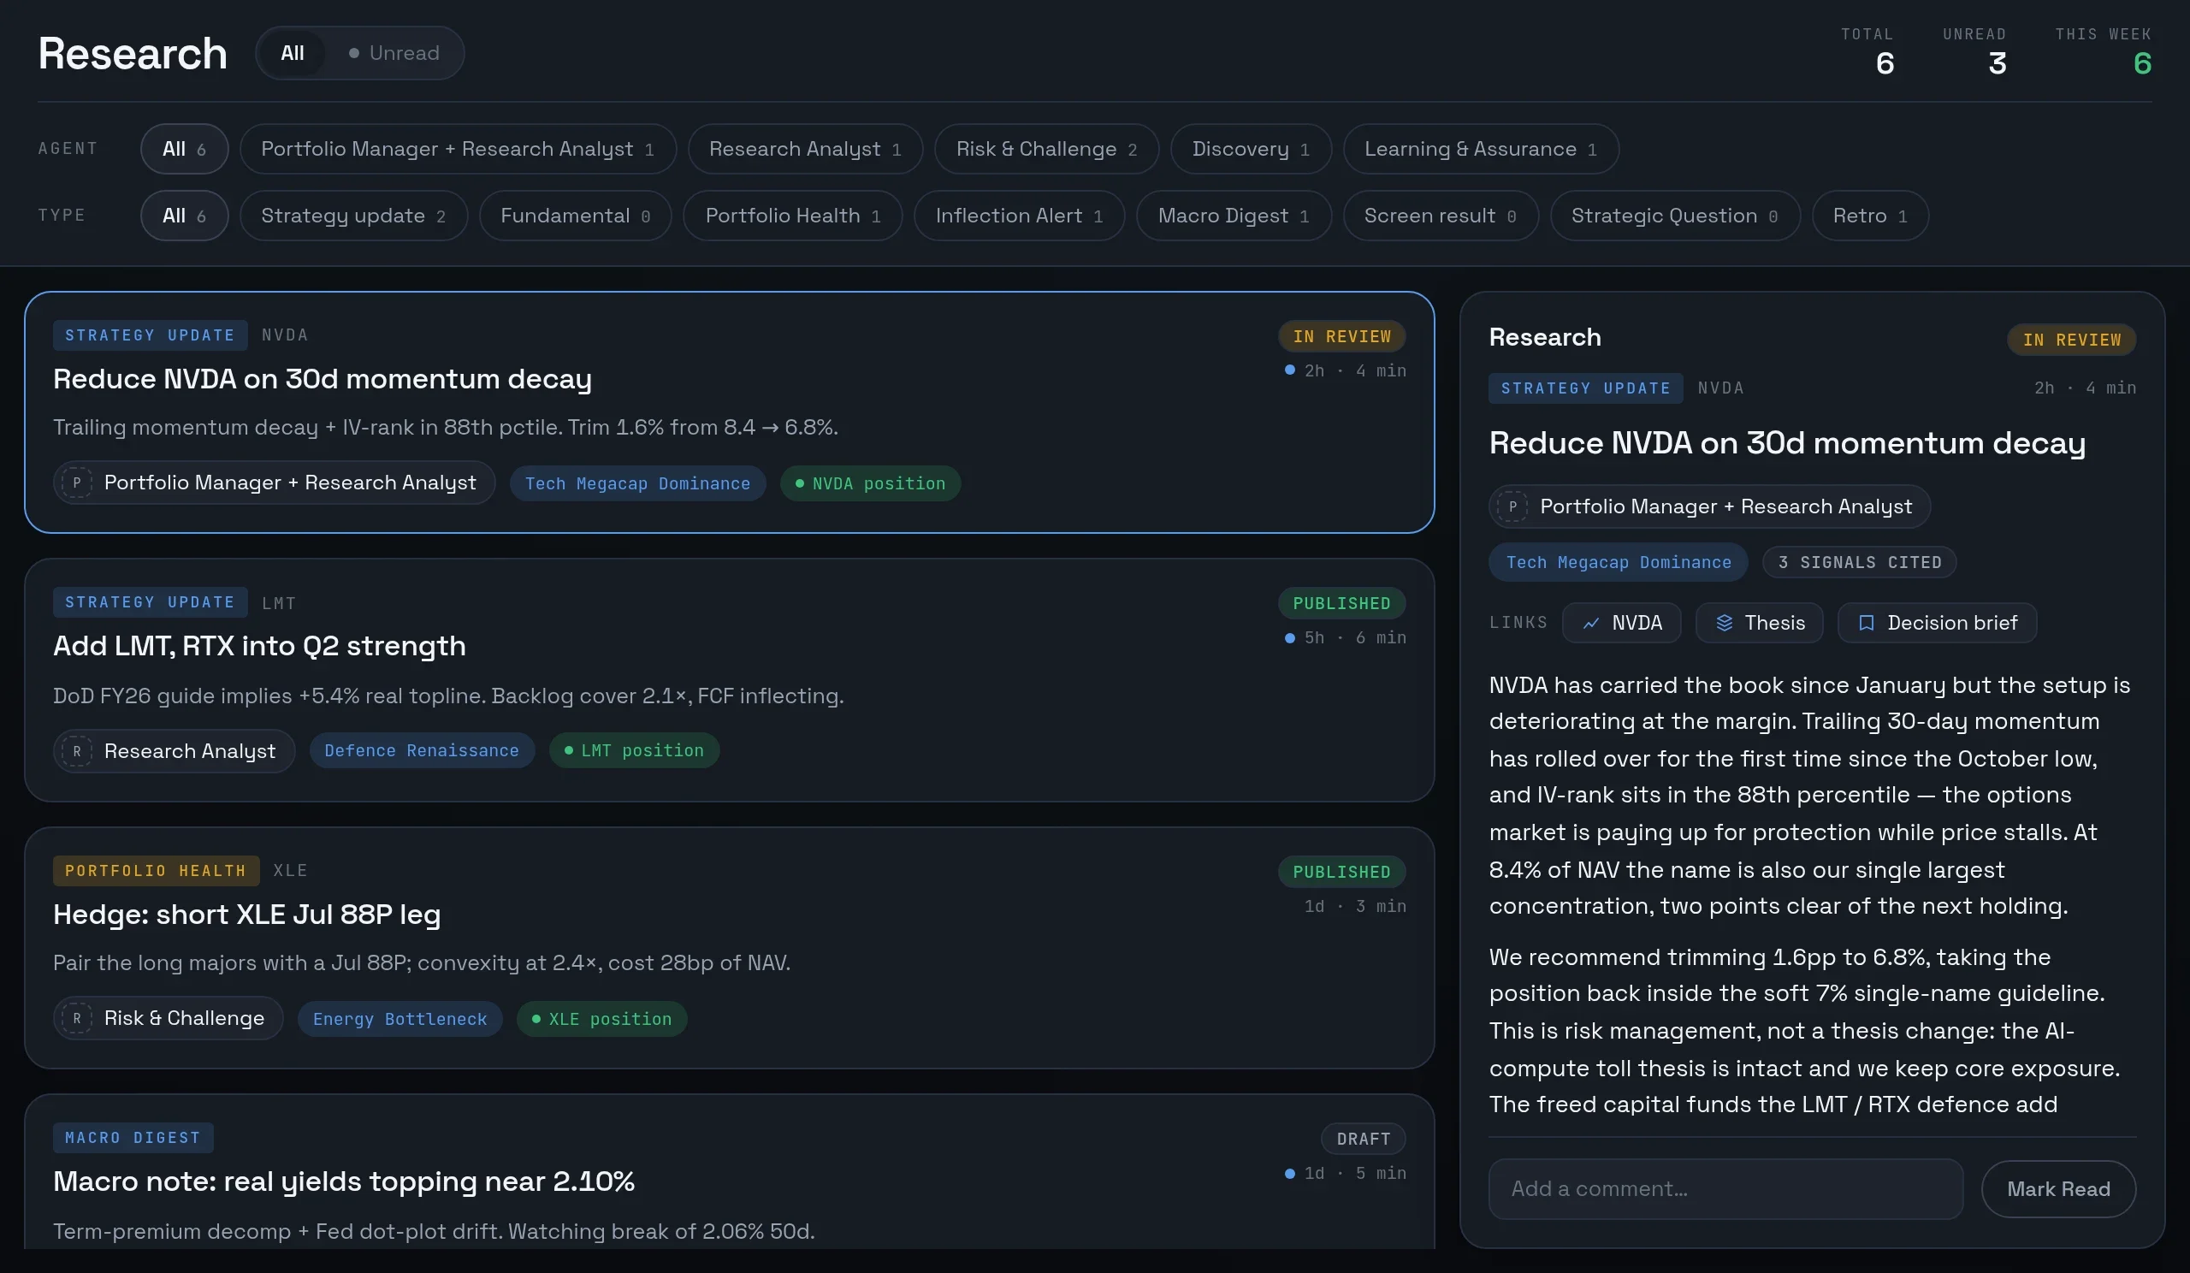Open the Decision brief link

tap(1936, 623)
